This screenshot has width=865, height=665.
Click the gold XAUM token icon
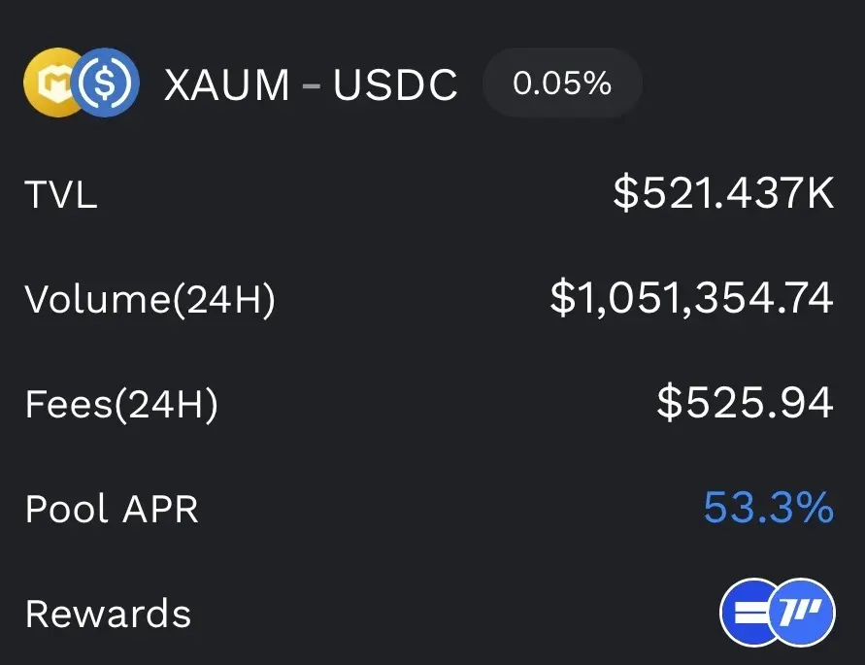(x=50, y=83)
